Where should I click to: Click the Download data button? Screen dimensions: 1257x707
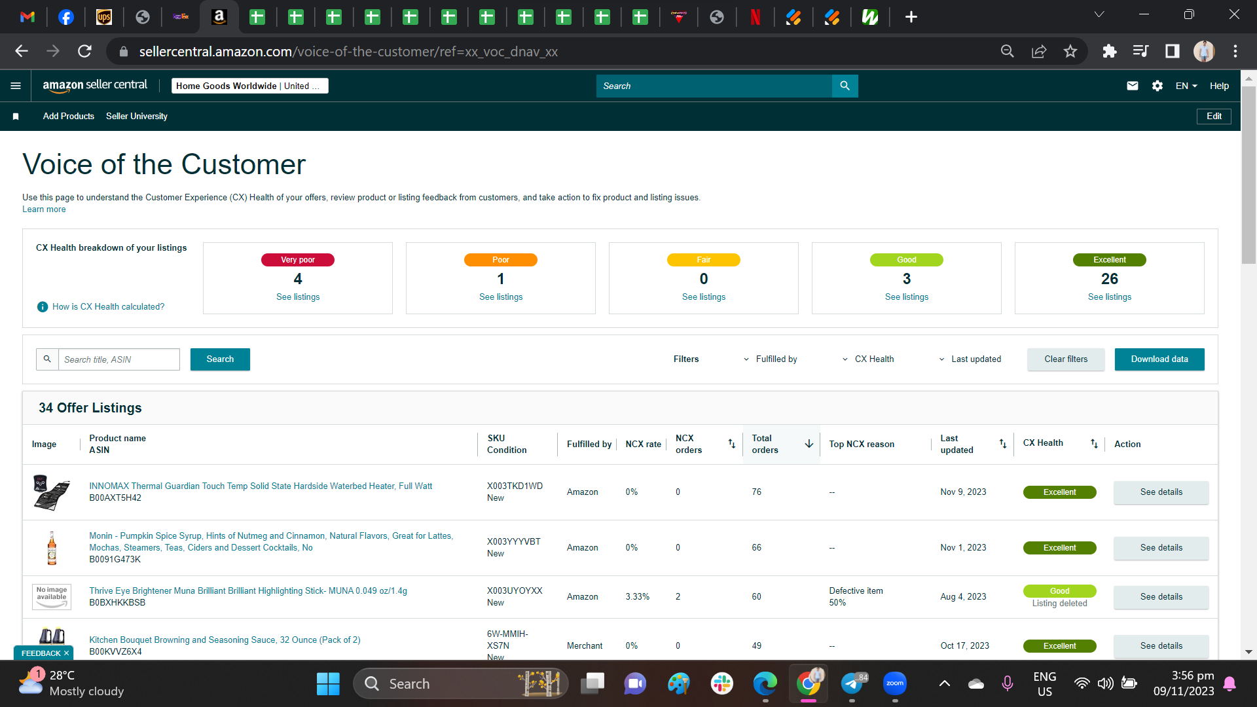1159,359
